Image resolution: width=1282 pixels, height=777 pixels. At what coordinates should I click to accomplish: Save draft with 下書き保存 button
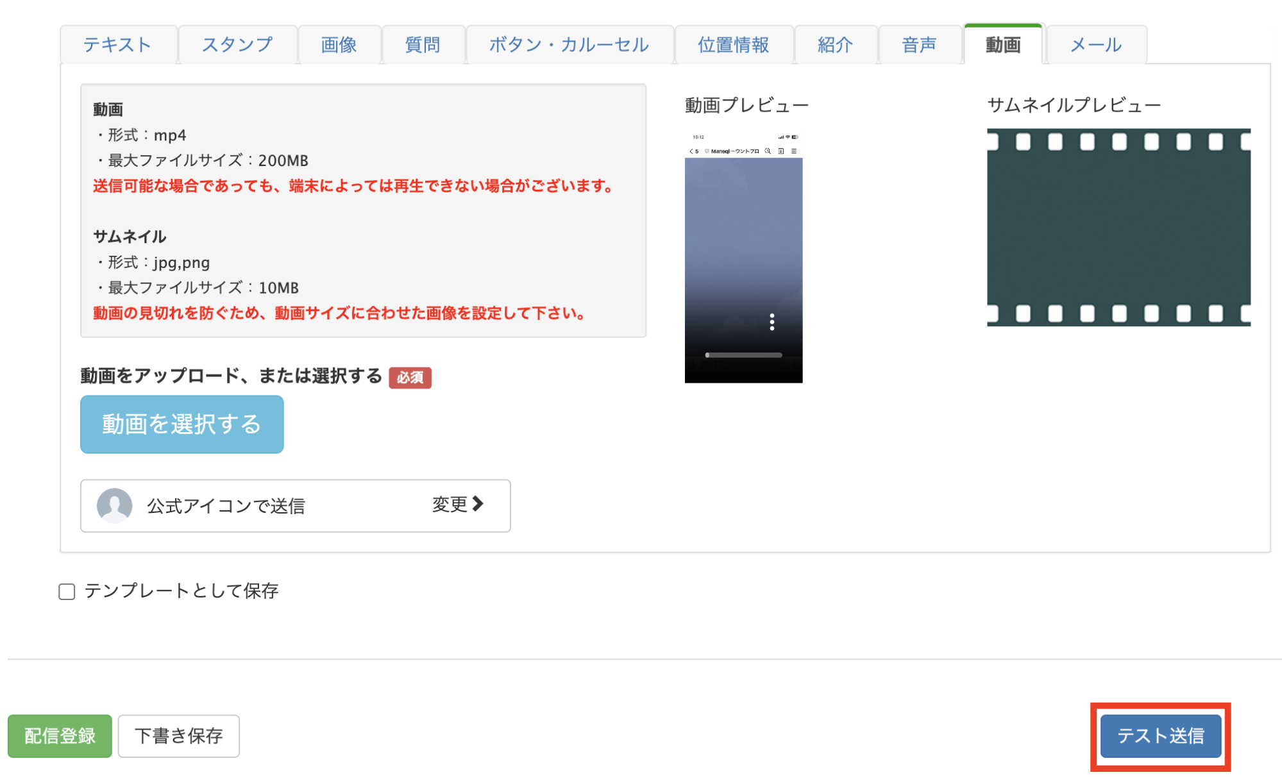178,735
